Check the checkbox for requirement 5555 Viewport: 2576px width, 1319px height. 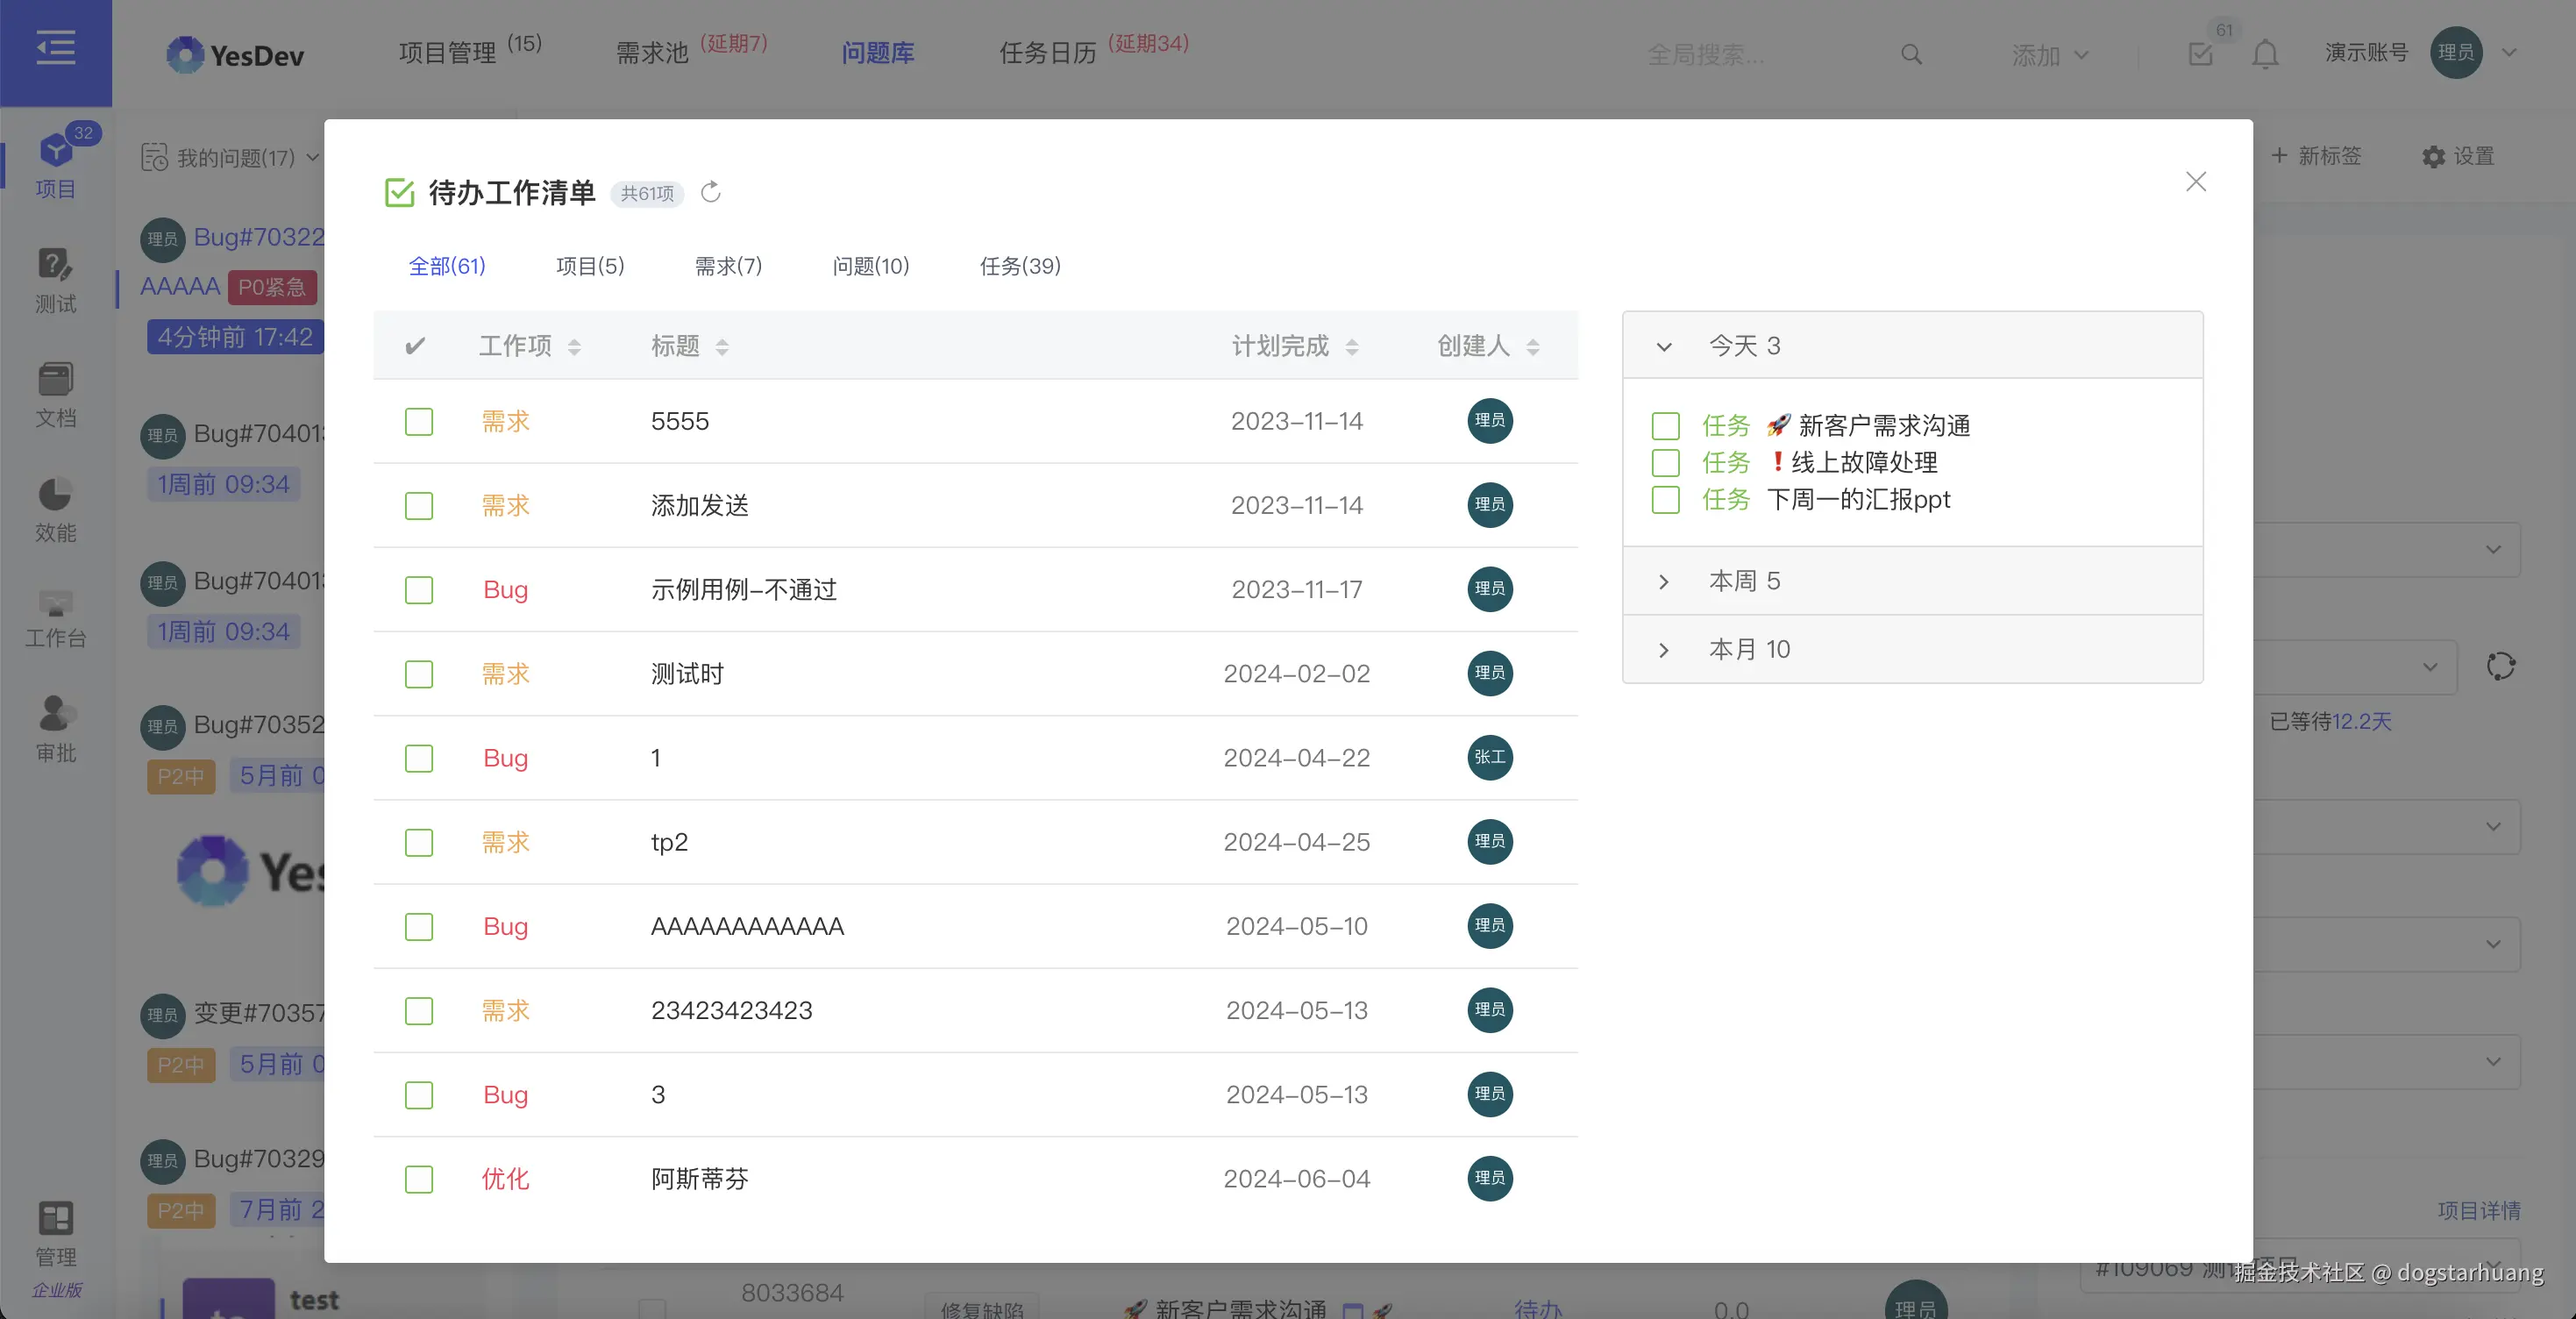418,422
